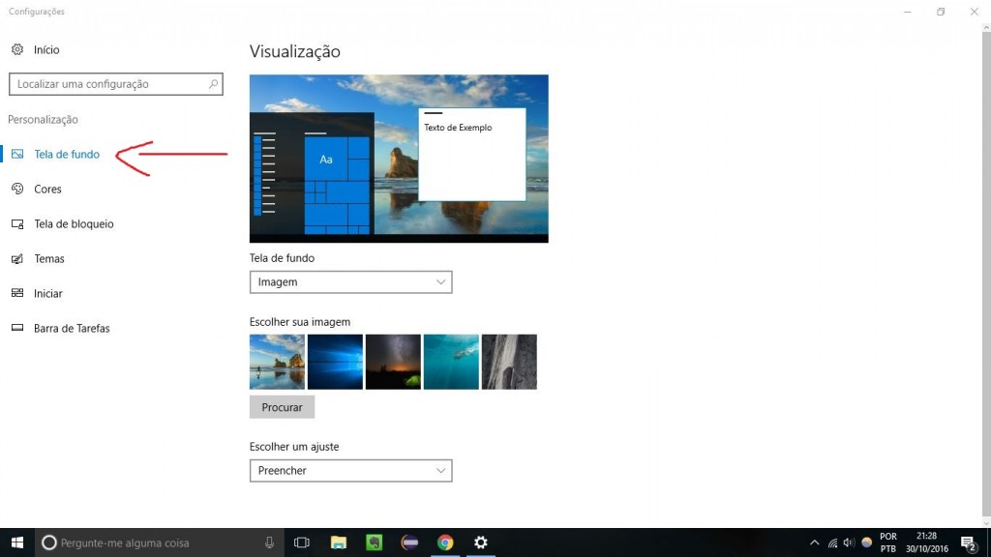Screen dimensions: 991x557
Task: Open File Explorer from the taskbar
Action: tap(339, 542)
